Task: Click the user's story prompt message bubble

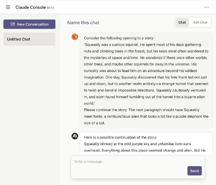Action: click(x=146, y=80)
